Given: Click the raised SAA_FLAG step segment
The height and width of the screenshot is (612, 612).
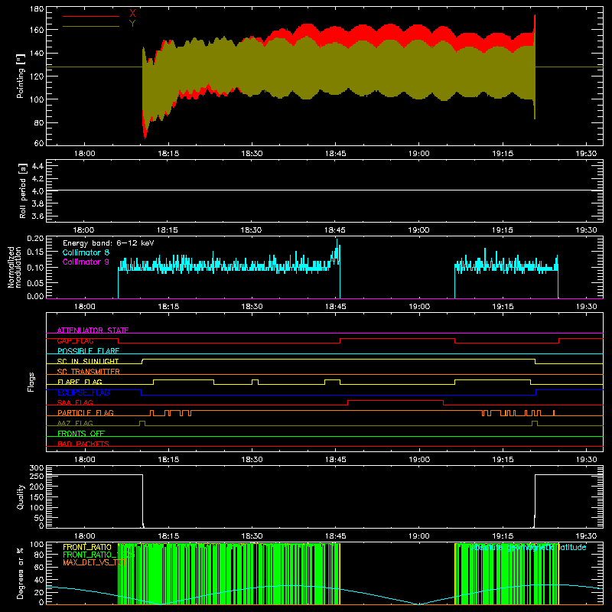Looking at the screenshot, I should point(396,400).
